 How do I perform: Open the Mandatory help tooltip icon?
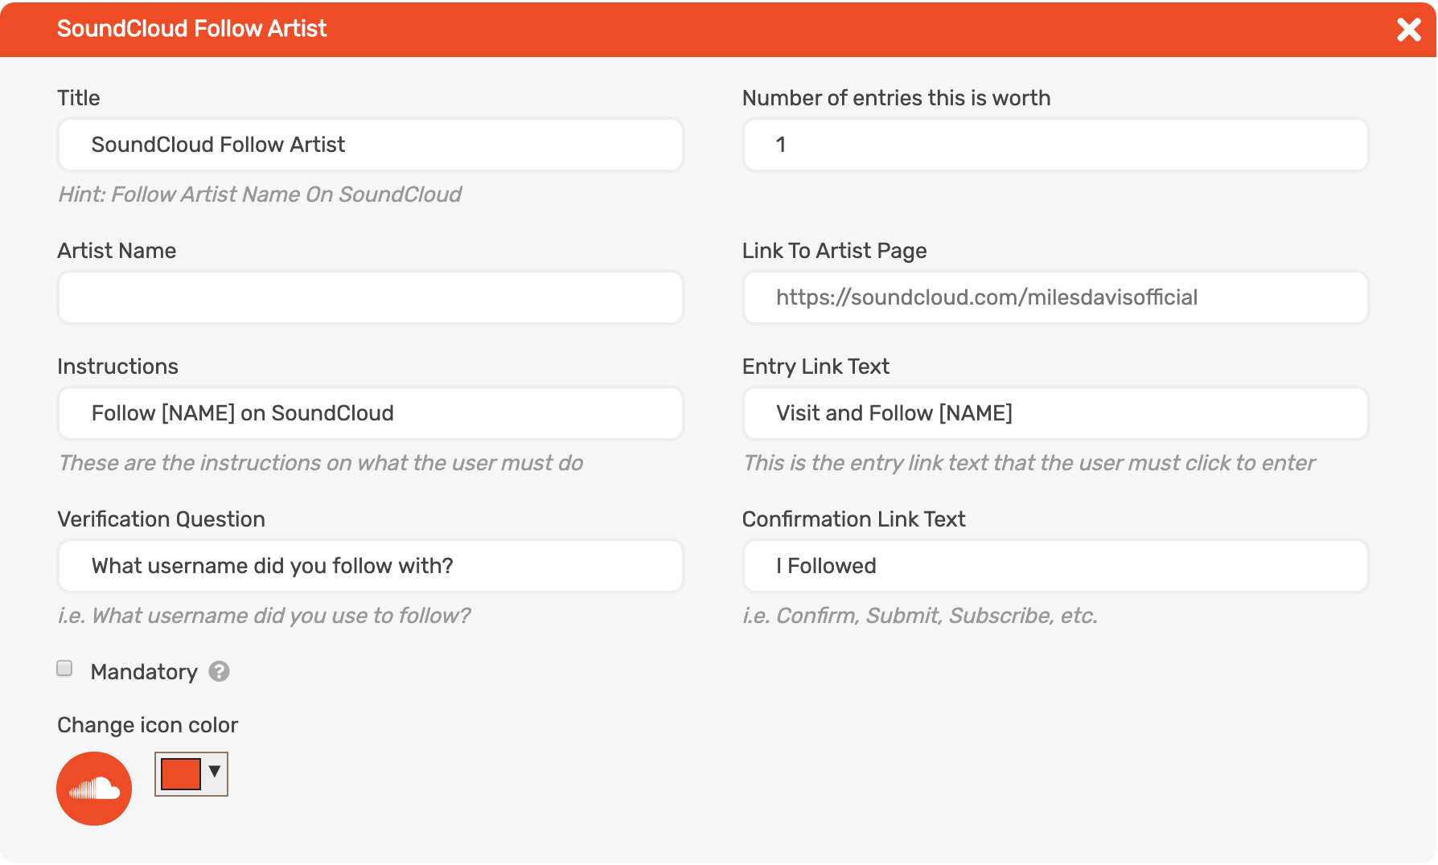pyautogui.click(x=218, y=671)
